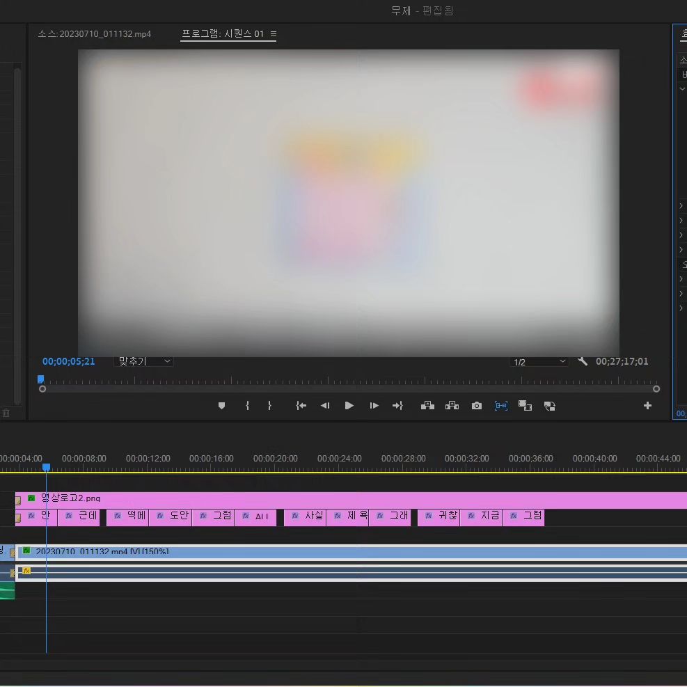The width and height of the screenshot is (687, 687).
Task: Step forward one frame
Action: click(374, 406)
